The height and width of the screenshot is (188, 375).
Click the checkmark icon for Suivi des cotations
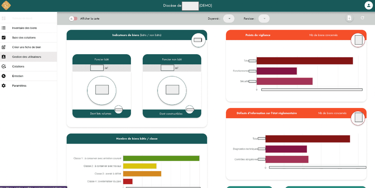(3, 38)
